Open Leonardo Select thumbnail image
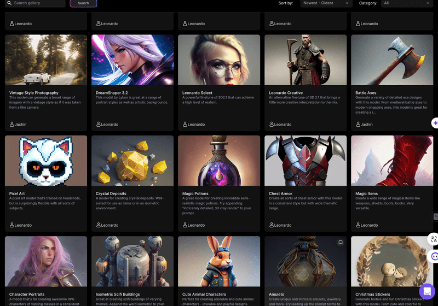 coord(219,60)
